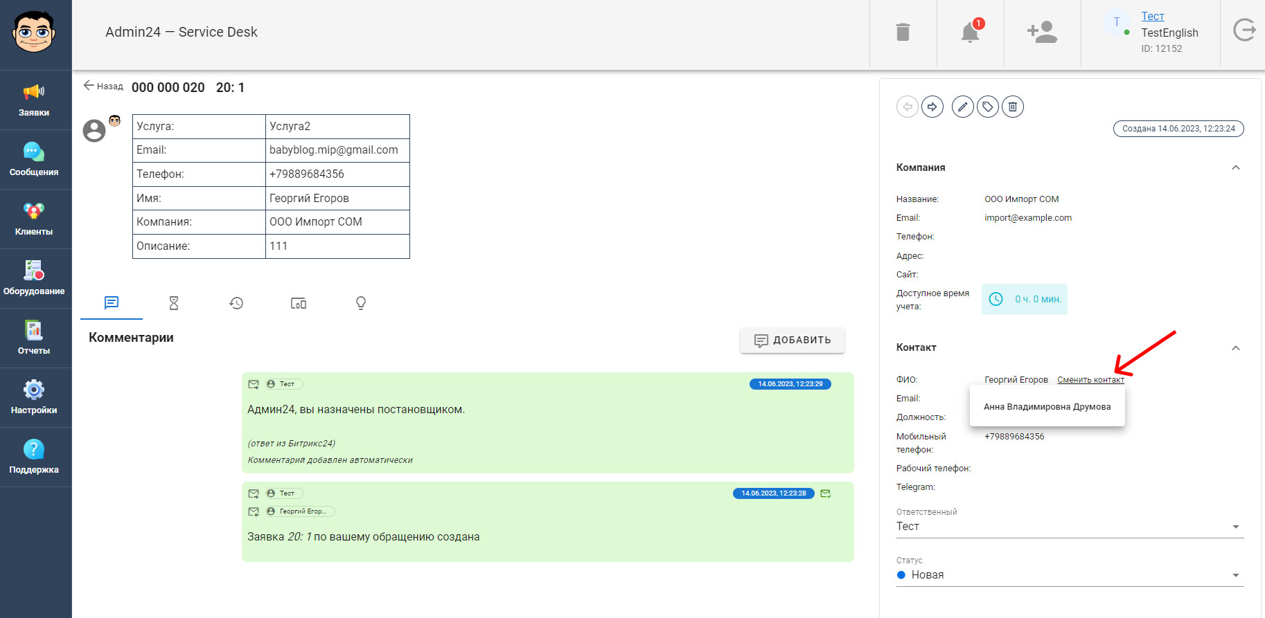The image size is (1265, 618).
Task: Open Заявки in sidebar
Action: (x=34, y=100)
